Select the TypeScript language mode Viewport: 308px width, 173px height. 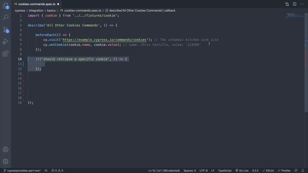pyautogui.click(x=225, y=171)
